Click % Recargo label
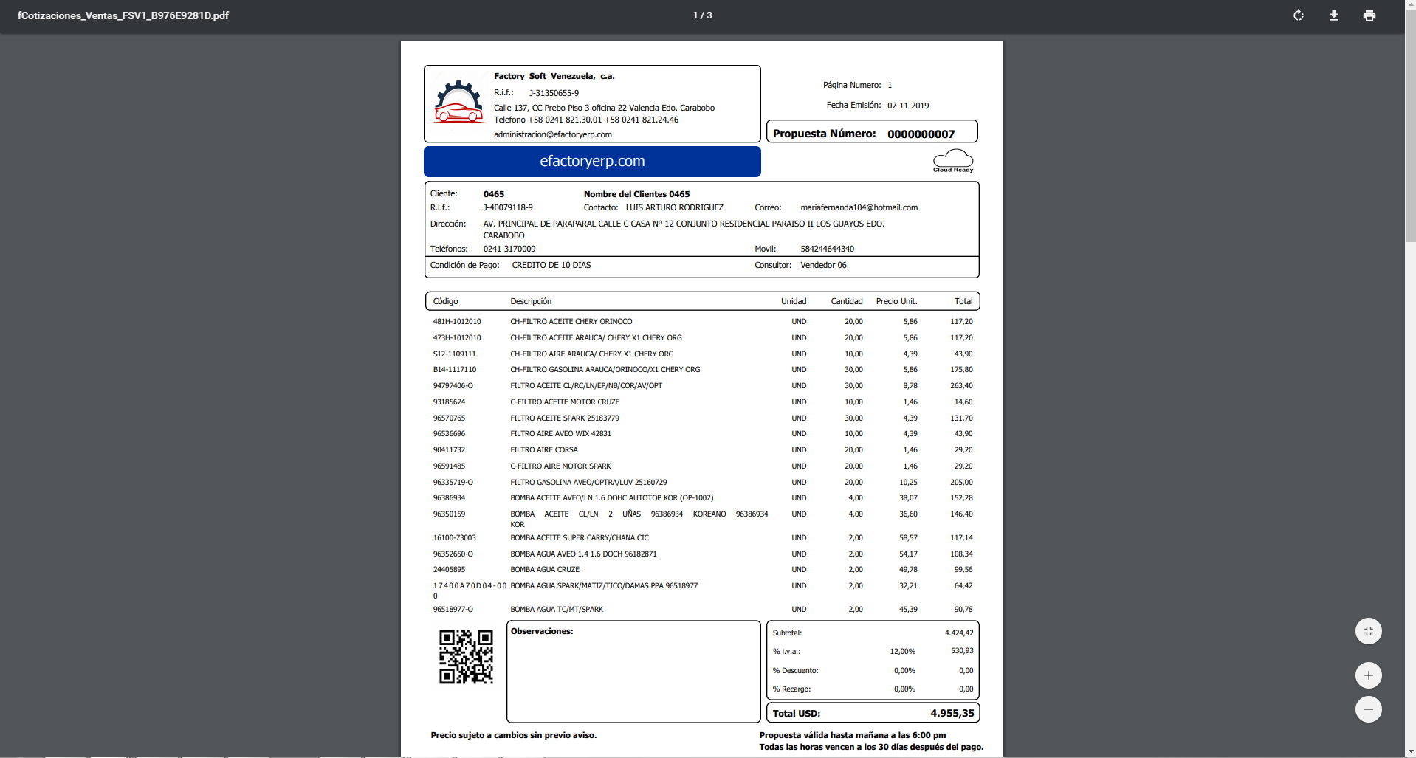This screenshot has width=1416, height=758. [791, 689]
